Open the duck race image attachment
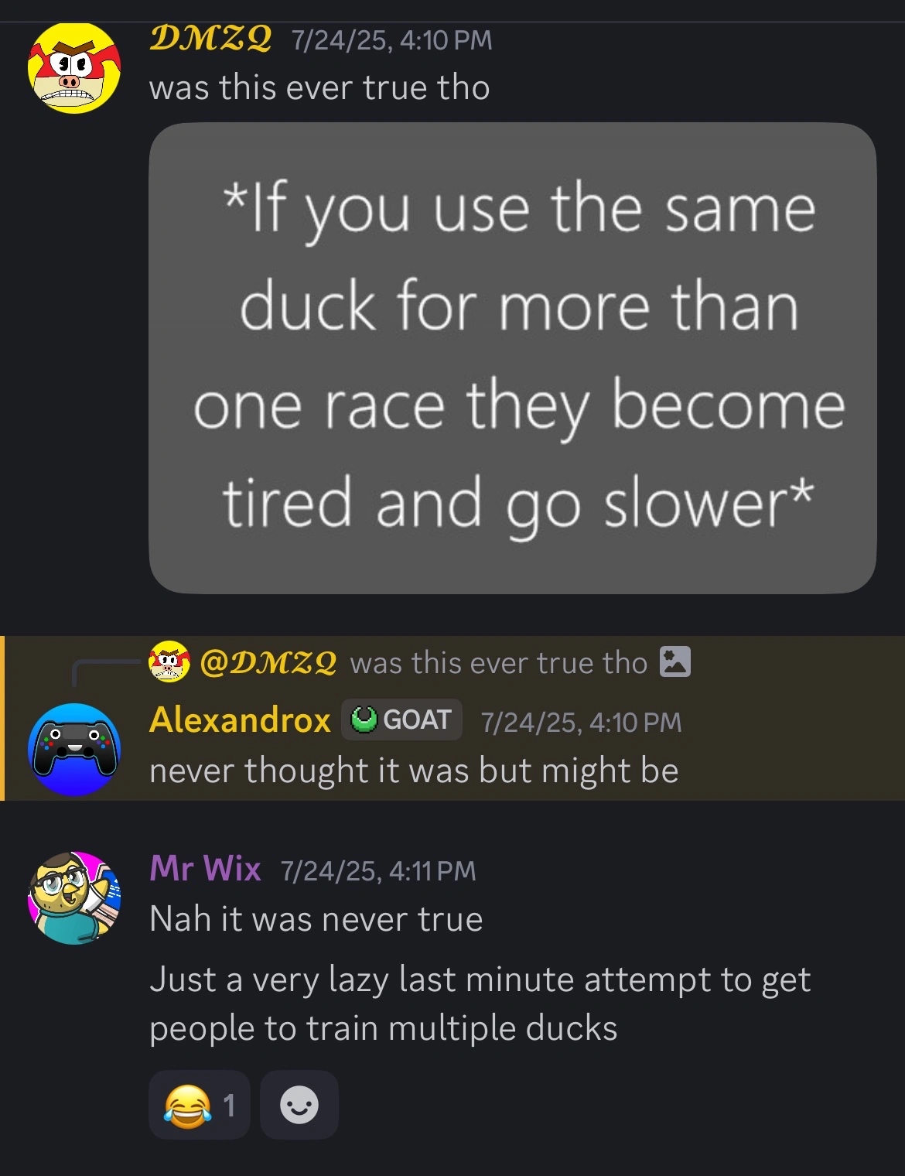This screenshot has height=1176, width=905. 512,358
